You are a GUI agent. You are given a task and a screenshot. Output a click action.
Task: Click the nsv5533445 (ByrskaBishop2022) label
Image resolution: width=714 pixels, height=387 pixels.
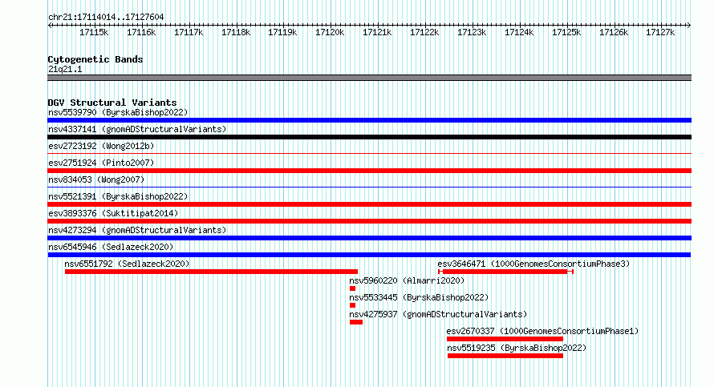[x=419, y=297]
